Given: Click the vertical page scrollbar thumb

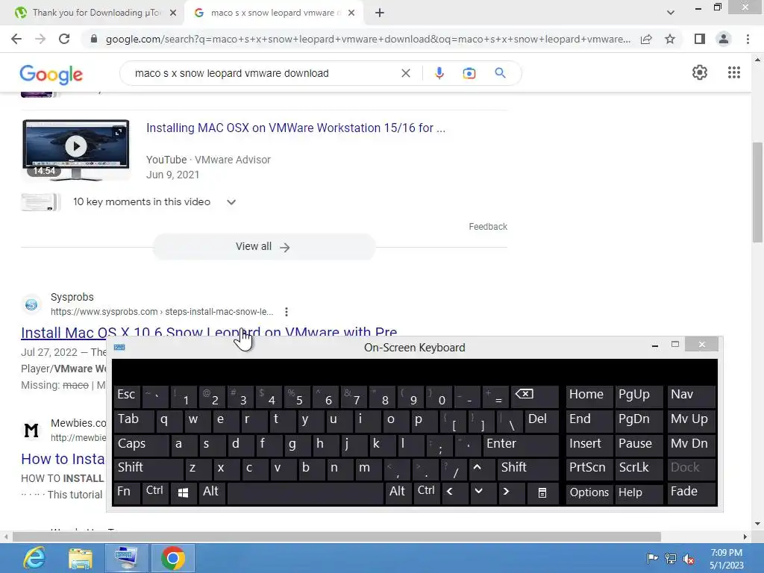Looking at the screenshot, I should (757, 192).
